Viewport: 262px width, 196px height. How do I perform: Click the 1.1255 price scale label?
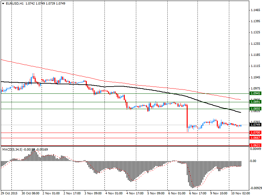255,44
